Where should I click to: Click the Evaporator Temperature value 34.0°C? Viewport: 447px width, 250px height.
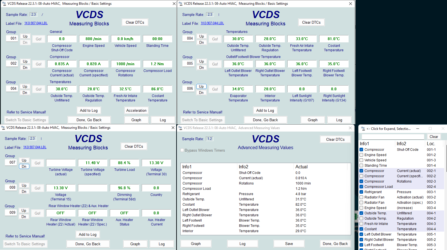(x=238, y=89)
